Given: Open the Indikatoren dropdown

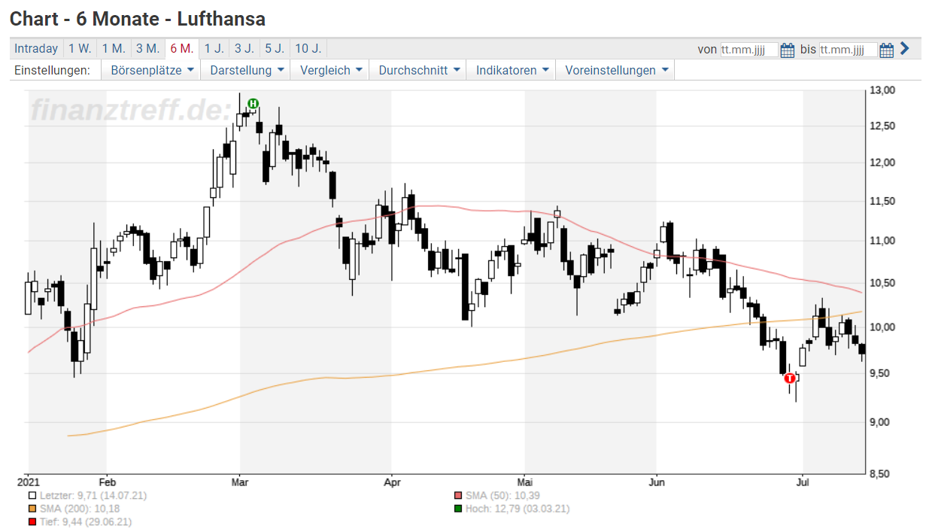Looking at the screenshot, I should coord(512,70).
